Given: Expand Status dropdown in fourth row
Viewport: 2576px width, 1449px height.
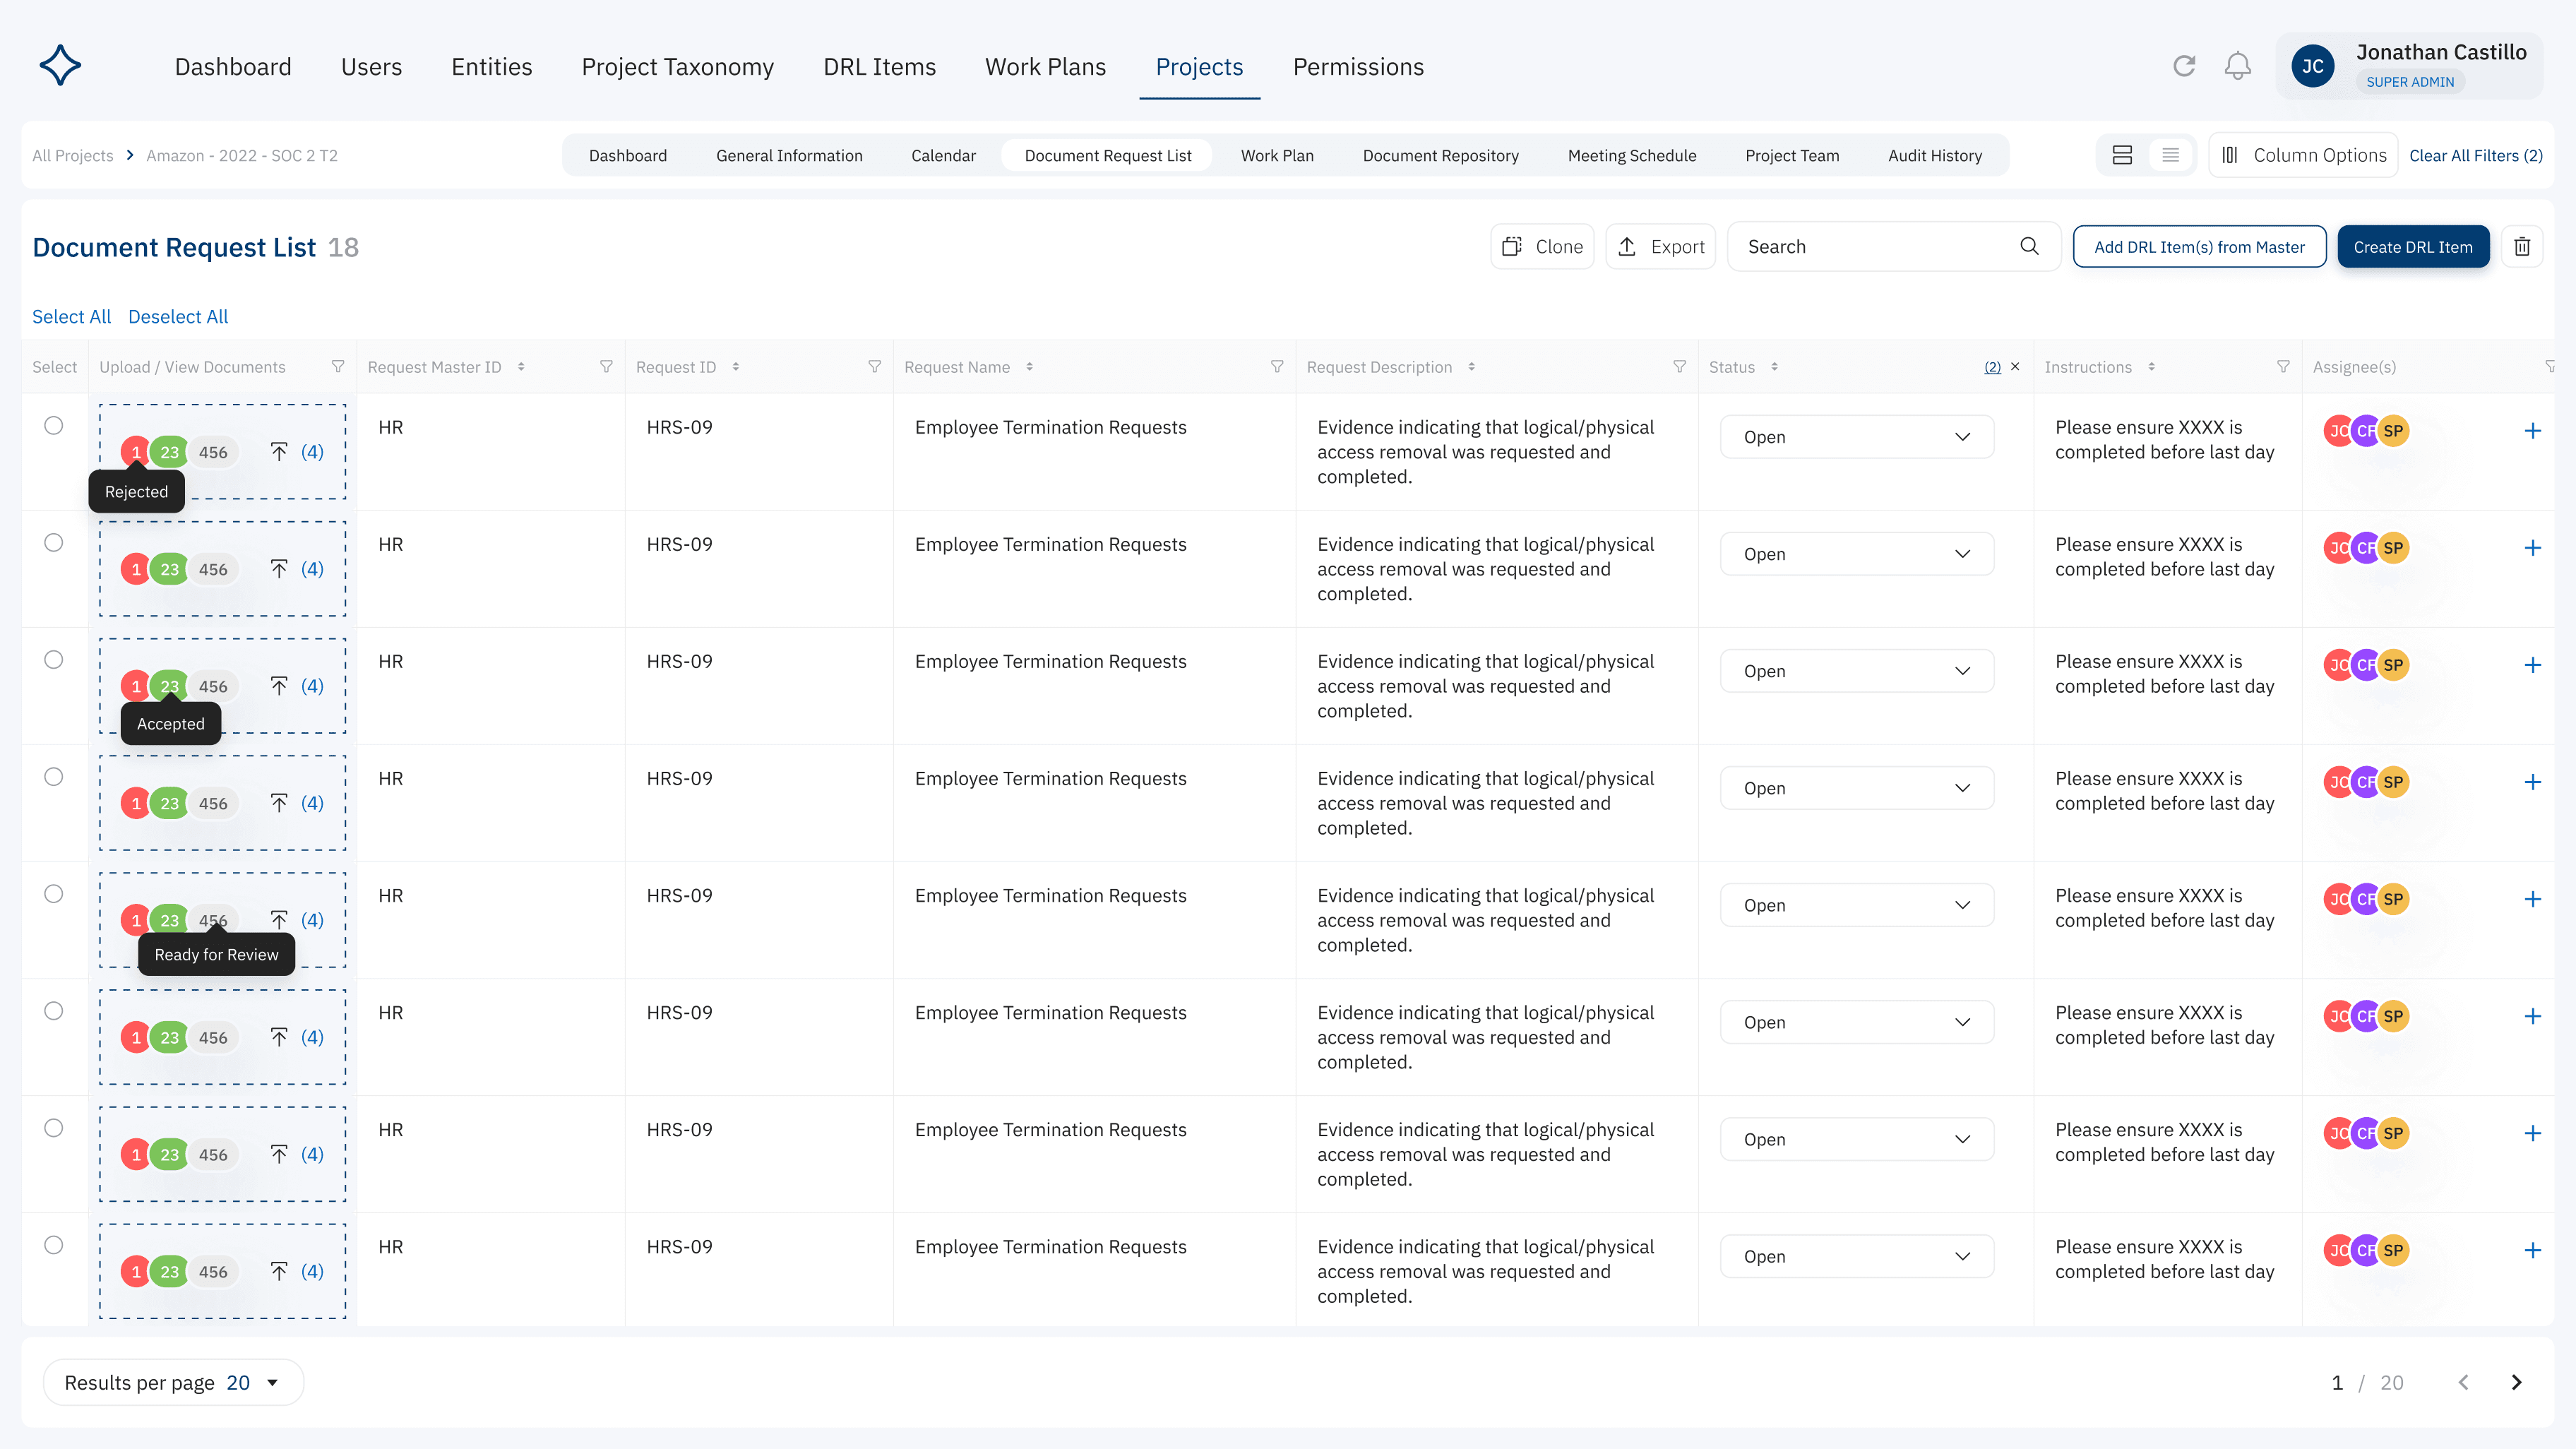Looking at the screenshot, I should pyautogui.click(x=1856, y=788).
